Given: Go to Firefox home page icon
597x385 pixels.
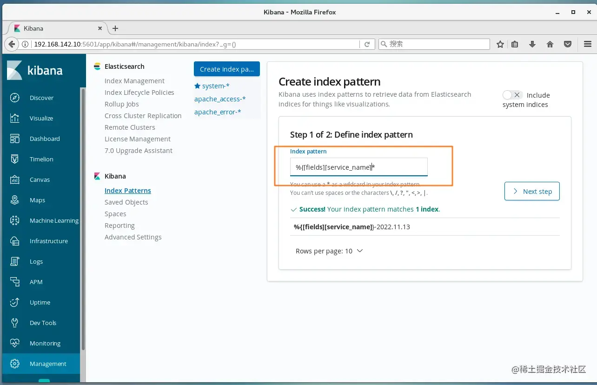Looking at the screenshot, I should tap(550, 44).
